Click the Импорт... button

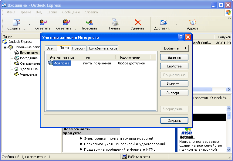(x=174, y=84)
